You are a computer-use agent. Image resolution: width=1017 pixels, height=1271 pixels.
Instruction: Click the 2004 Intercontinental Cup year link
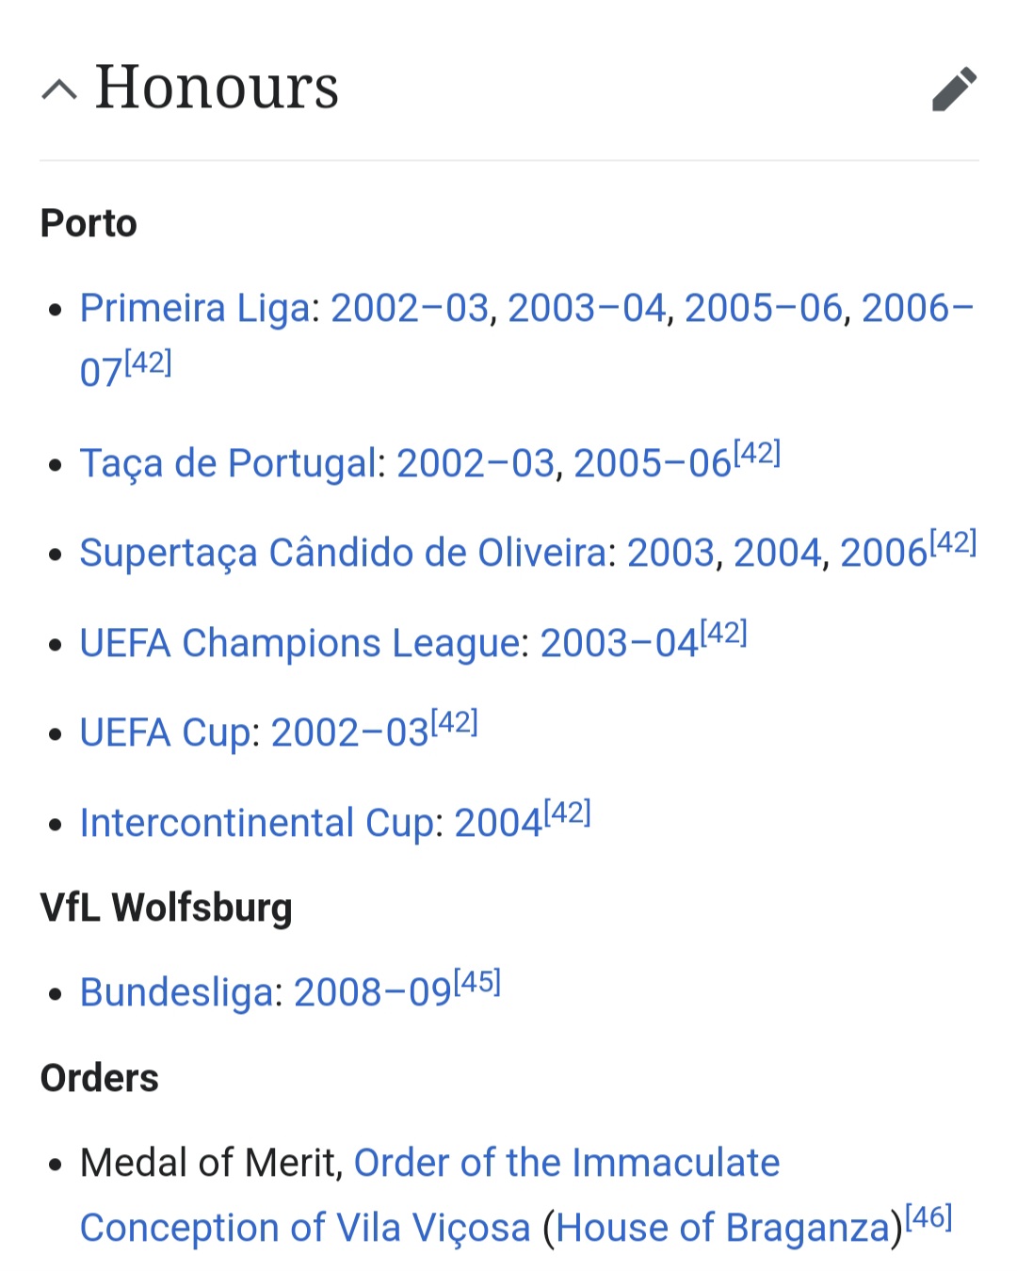pyautogui.click(x=498, y=823)
